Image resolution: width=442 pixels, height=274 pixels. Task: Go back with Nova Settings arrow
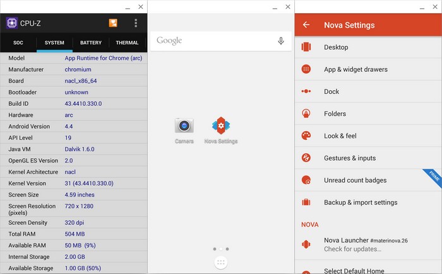(x=306, y=25)
